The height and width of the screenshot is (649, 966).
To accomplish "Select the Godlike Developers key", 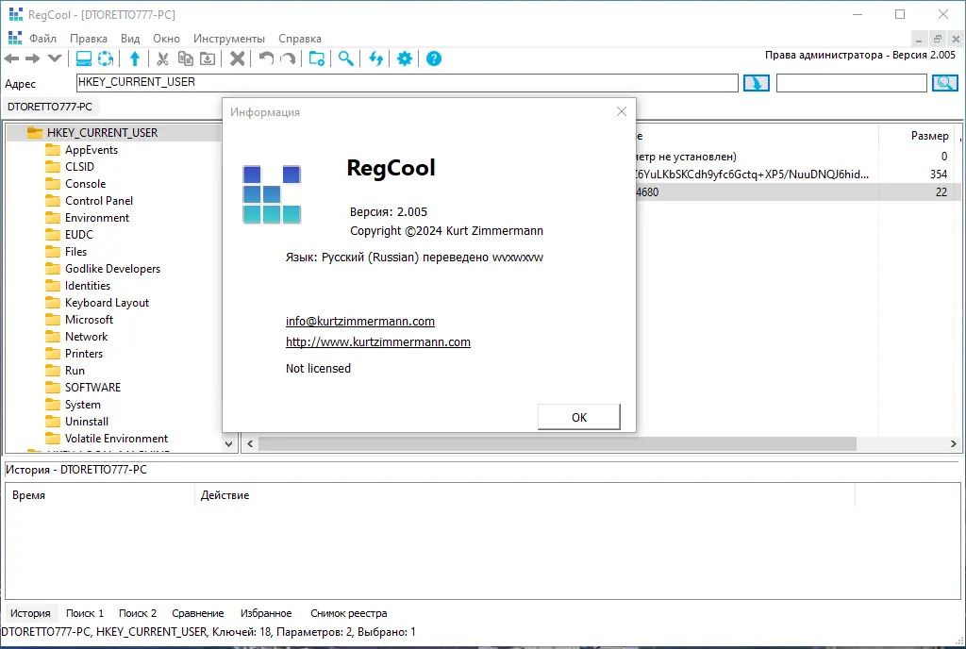I will tap(112, 269).
